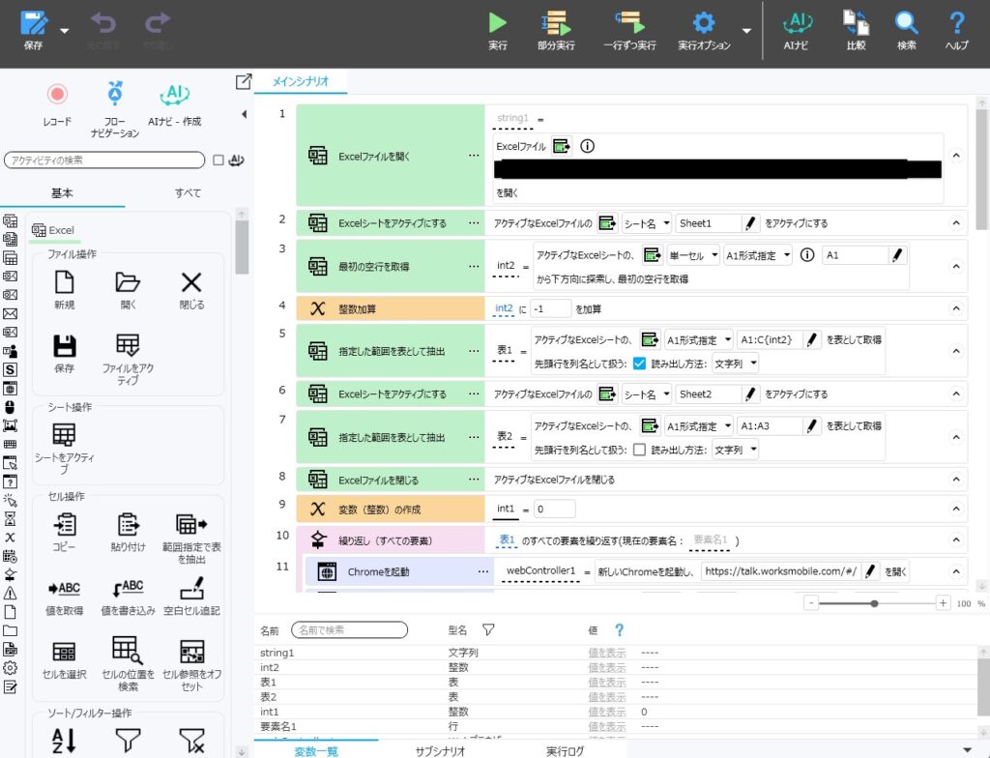Image resolution: width=990 pixels, height=758 pixels.
Task: Select the 整数加算 row in line 4
Action: pyautogui.click(x=631, y=308)
